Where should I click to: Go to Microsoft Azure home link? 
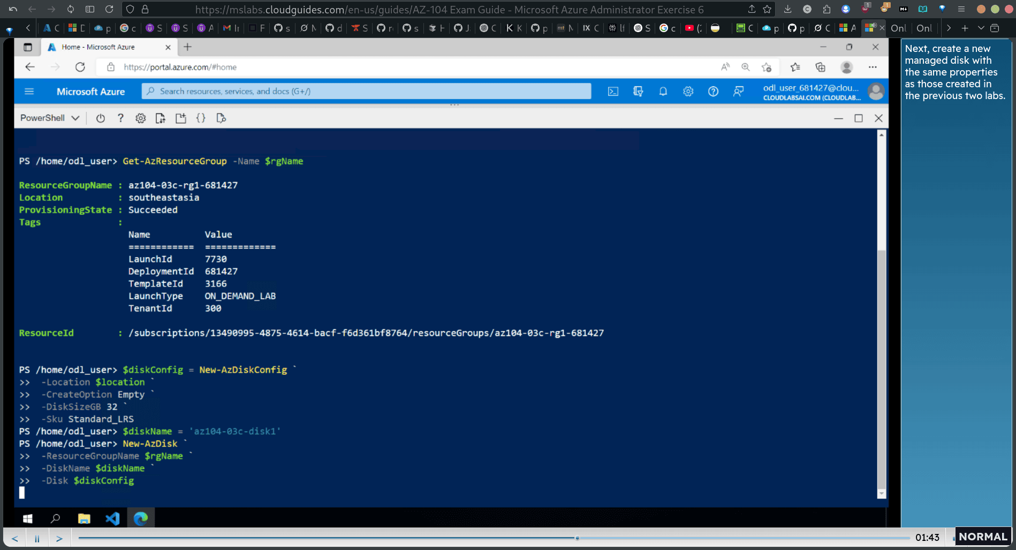(90, 92)
